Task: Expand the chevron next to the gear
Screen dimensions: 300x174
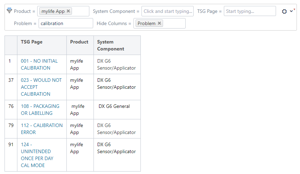Action: [291, 11]
